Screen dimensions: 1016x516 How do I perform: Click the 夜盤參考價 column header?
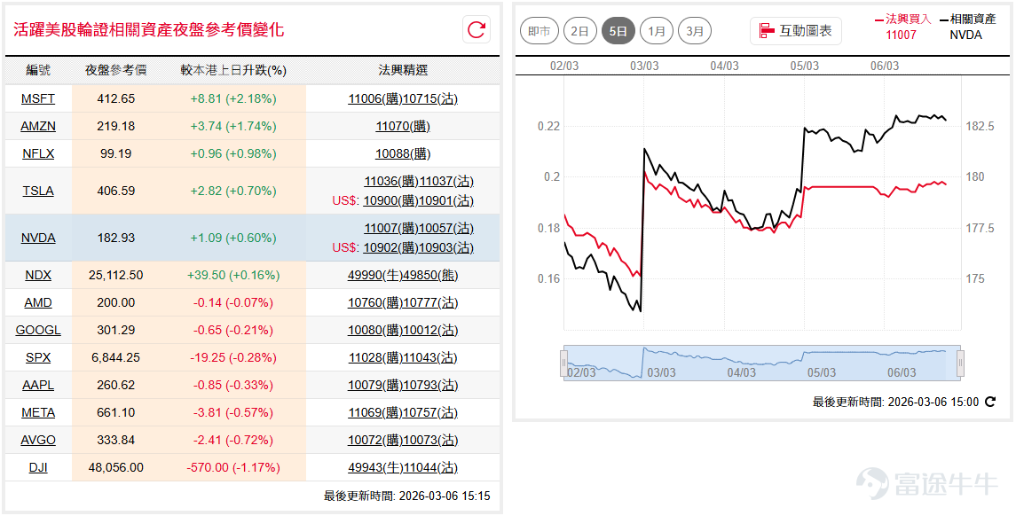point(116,70)
